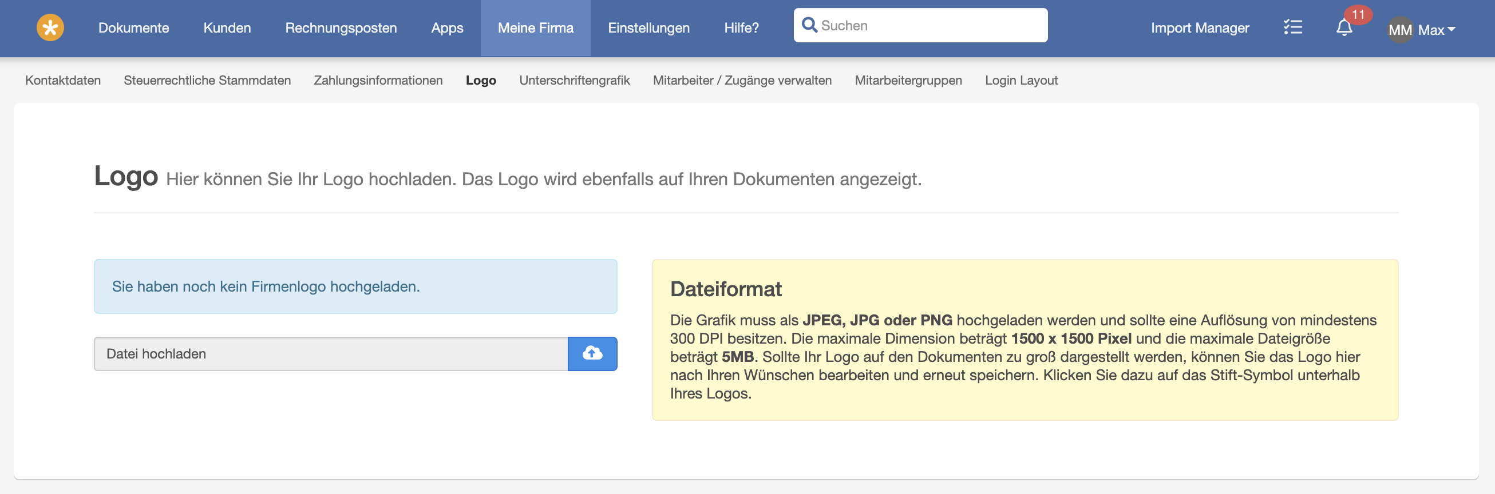The image size is (1495, 494).
Task: Switch to Steuerrechtliche Stammdaten tab
Action: pyautogui.click(x=207, y=80)
